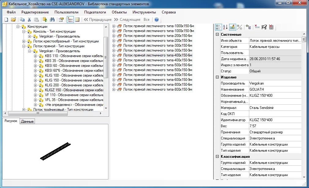Screen dimensions: 309x188
Task: Toggle the property edit mode pencil button
Action: 232,27
